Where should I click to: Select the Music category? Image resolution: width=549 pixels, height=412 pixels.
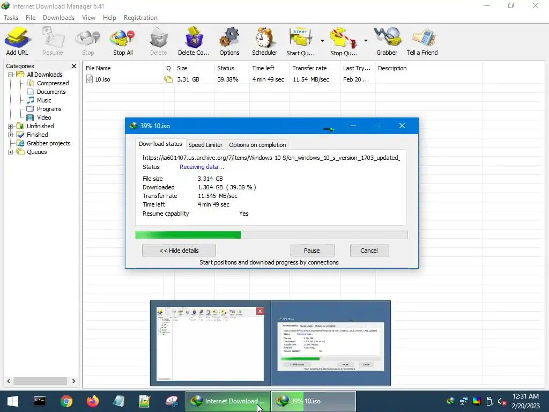[x=44, y=100]
